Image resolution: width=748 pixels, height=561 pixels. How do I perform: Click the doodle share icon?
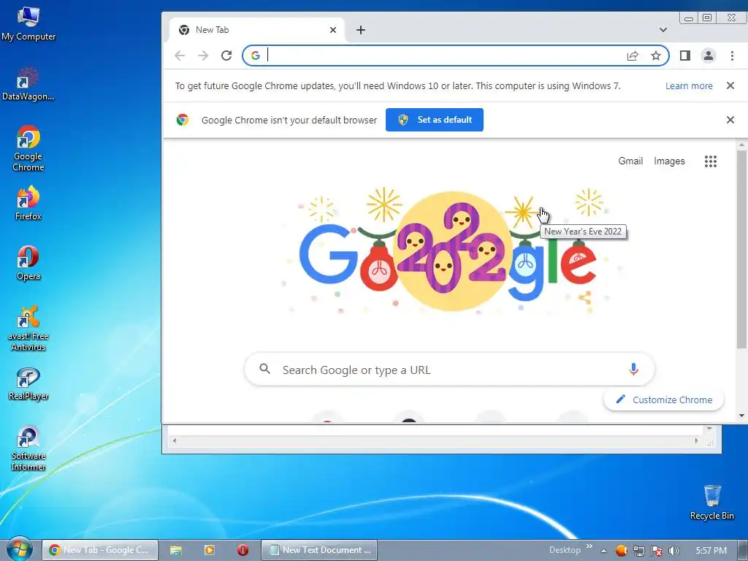585,298
